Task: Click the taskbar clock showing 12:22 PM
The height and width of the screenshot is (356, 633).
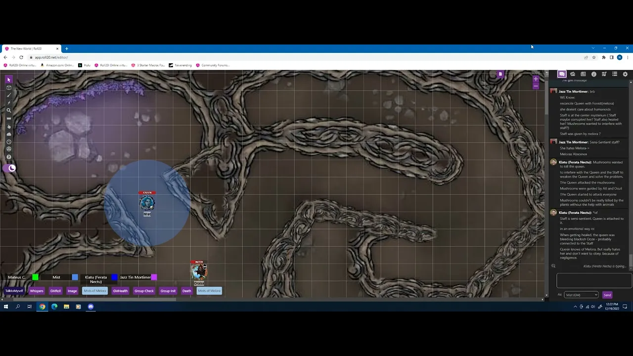Action: coord(612,307)
